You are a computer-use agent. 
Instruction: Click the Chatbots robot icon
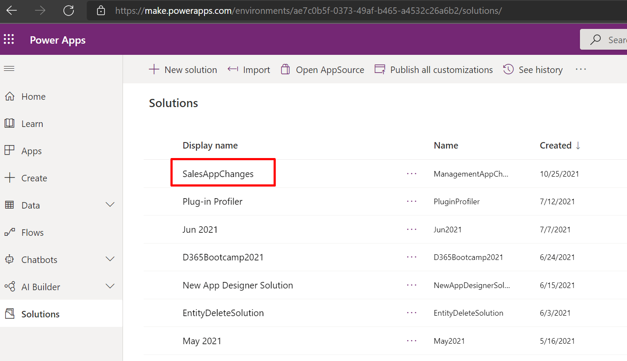click(9, 260)
